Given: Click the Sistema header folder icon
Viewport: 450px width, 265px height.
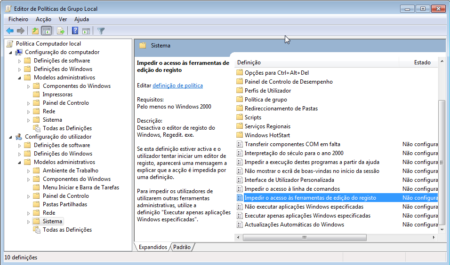Looking at the screenshot, I should point(143,45).
